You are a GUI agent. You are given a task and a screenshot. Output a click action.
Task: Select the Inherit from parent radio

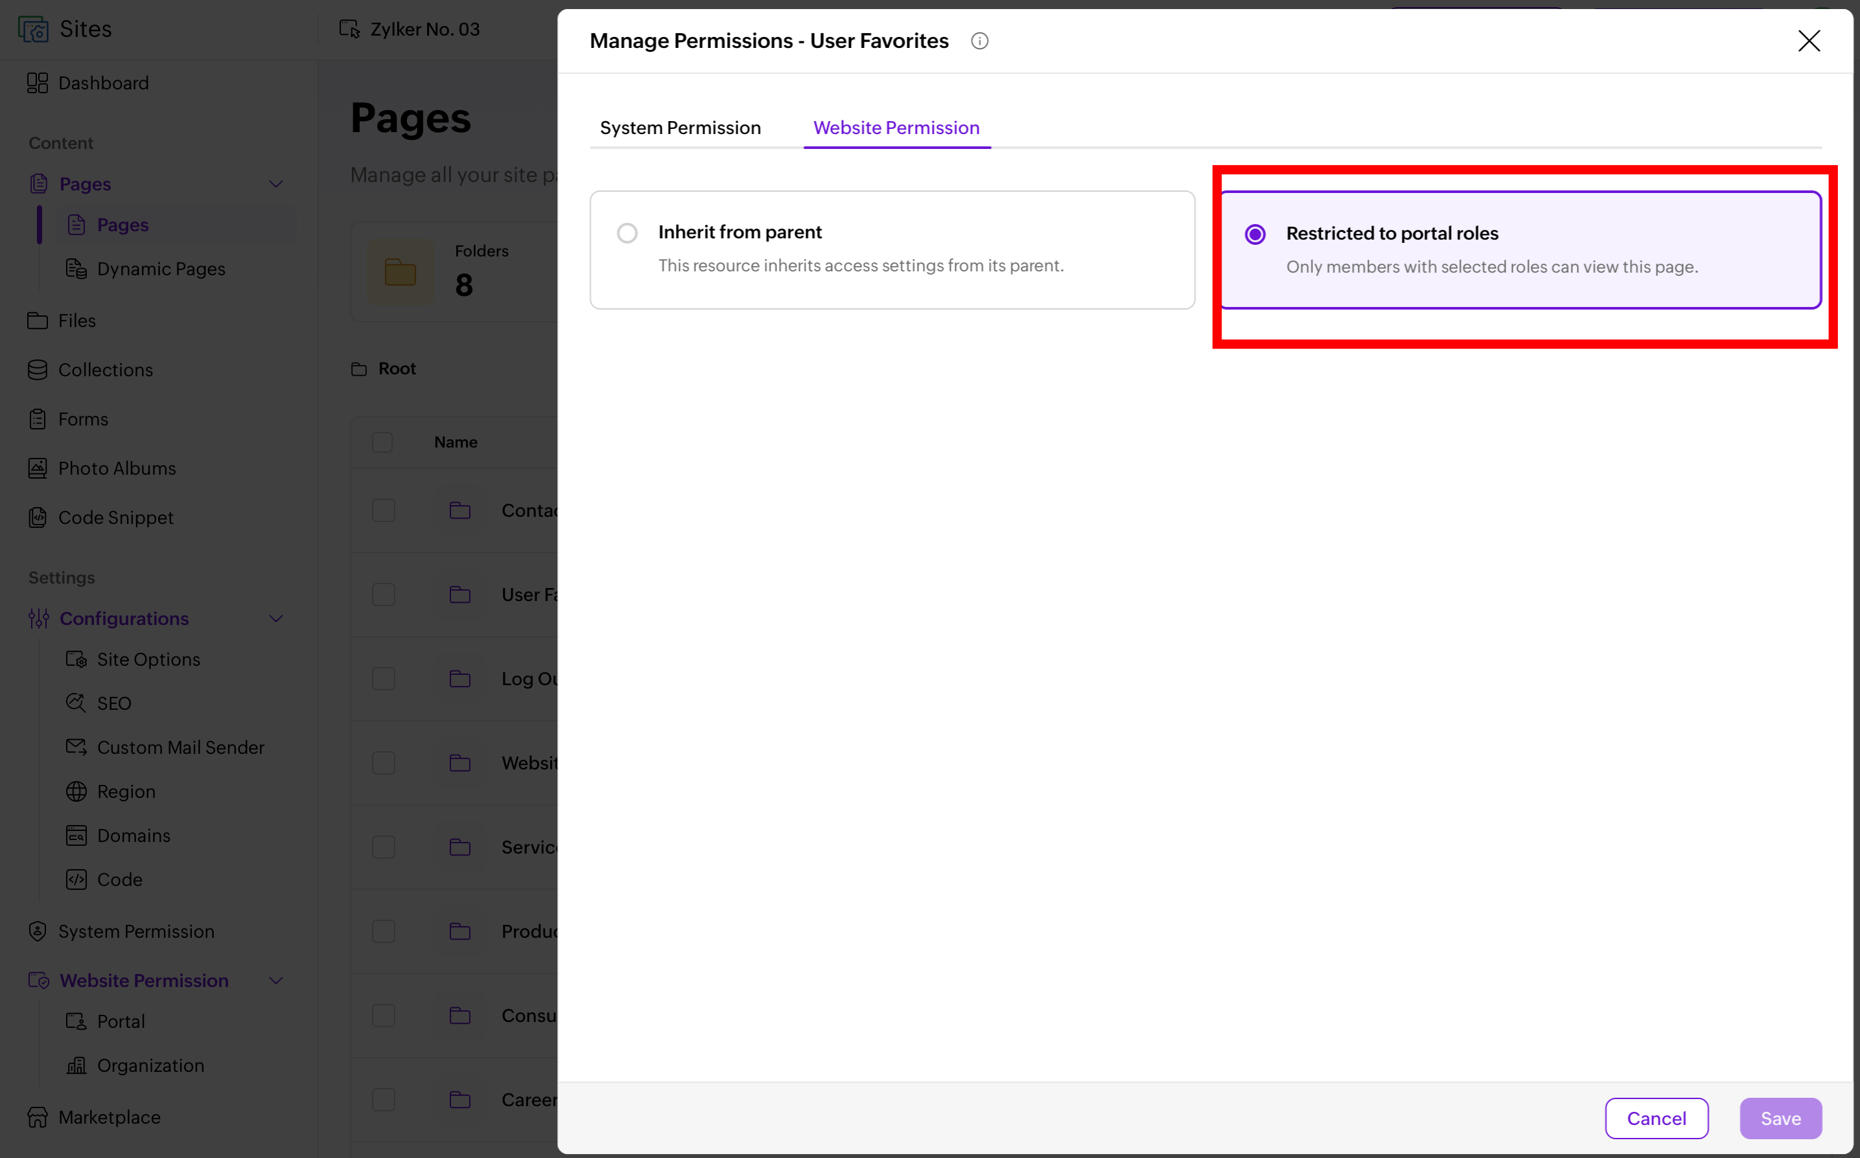point(627,233)
